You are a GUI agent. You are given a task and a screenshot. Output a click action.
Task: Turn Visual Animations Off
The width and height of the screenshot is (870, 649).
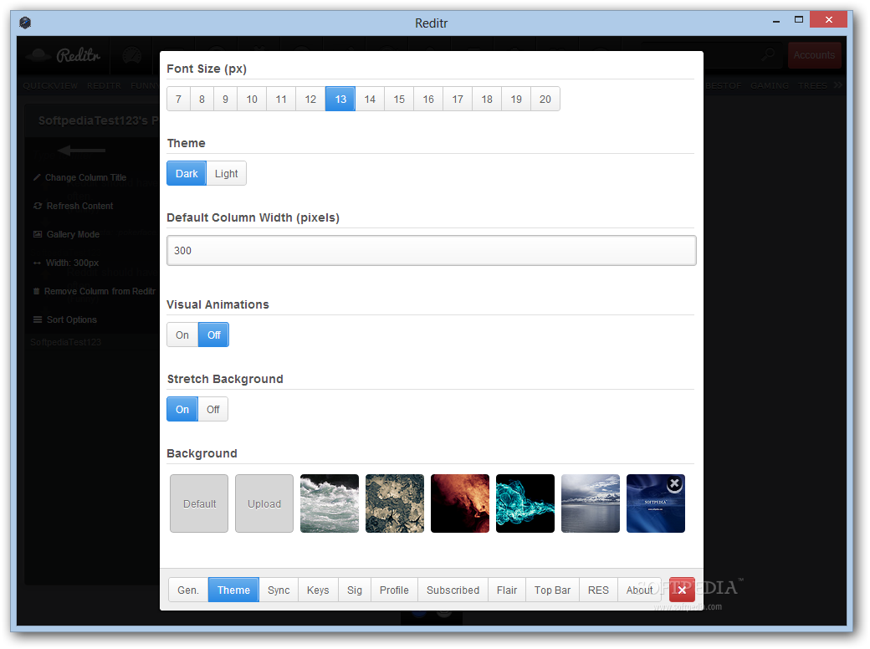[x=213, y=335]
